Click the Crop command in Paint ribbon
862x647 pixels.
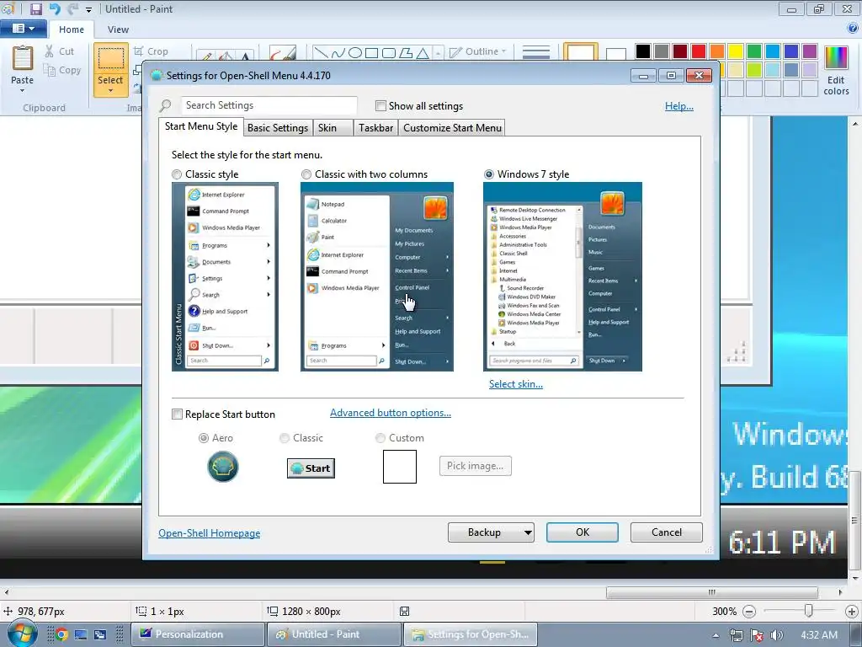click(x=151, y=51)
